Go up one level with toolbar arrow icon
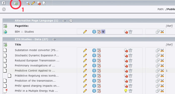175x94 pixels. click(4, 3)
